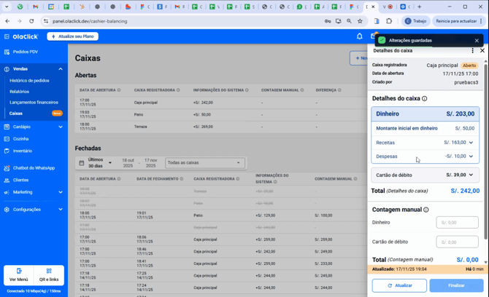Click info icon next to Diferença header
This screenshot has height=297, width=489.
(x=339, y=90)
